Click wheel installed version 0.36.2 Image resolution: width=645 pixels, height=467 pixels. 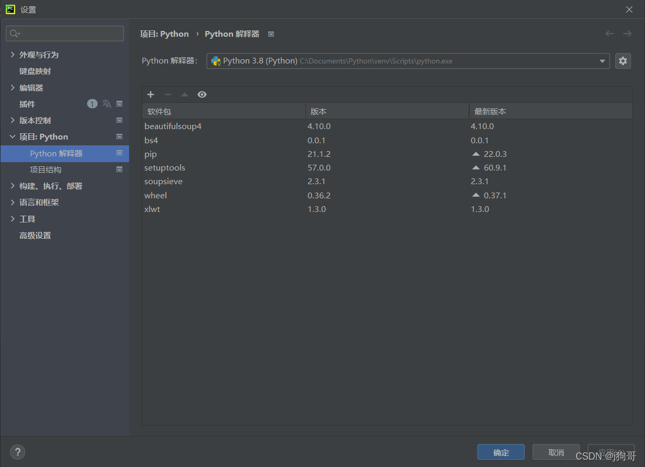319,195
